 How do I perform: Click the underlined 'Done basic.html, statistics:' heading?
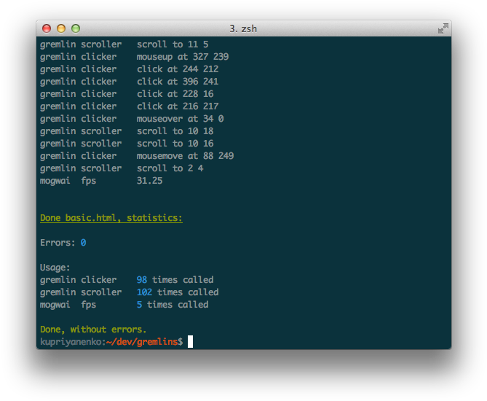(111, 218)
